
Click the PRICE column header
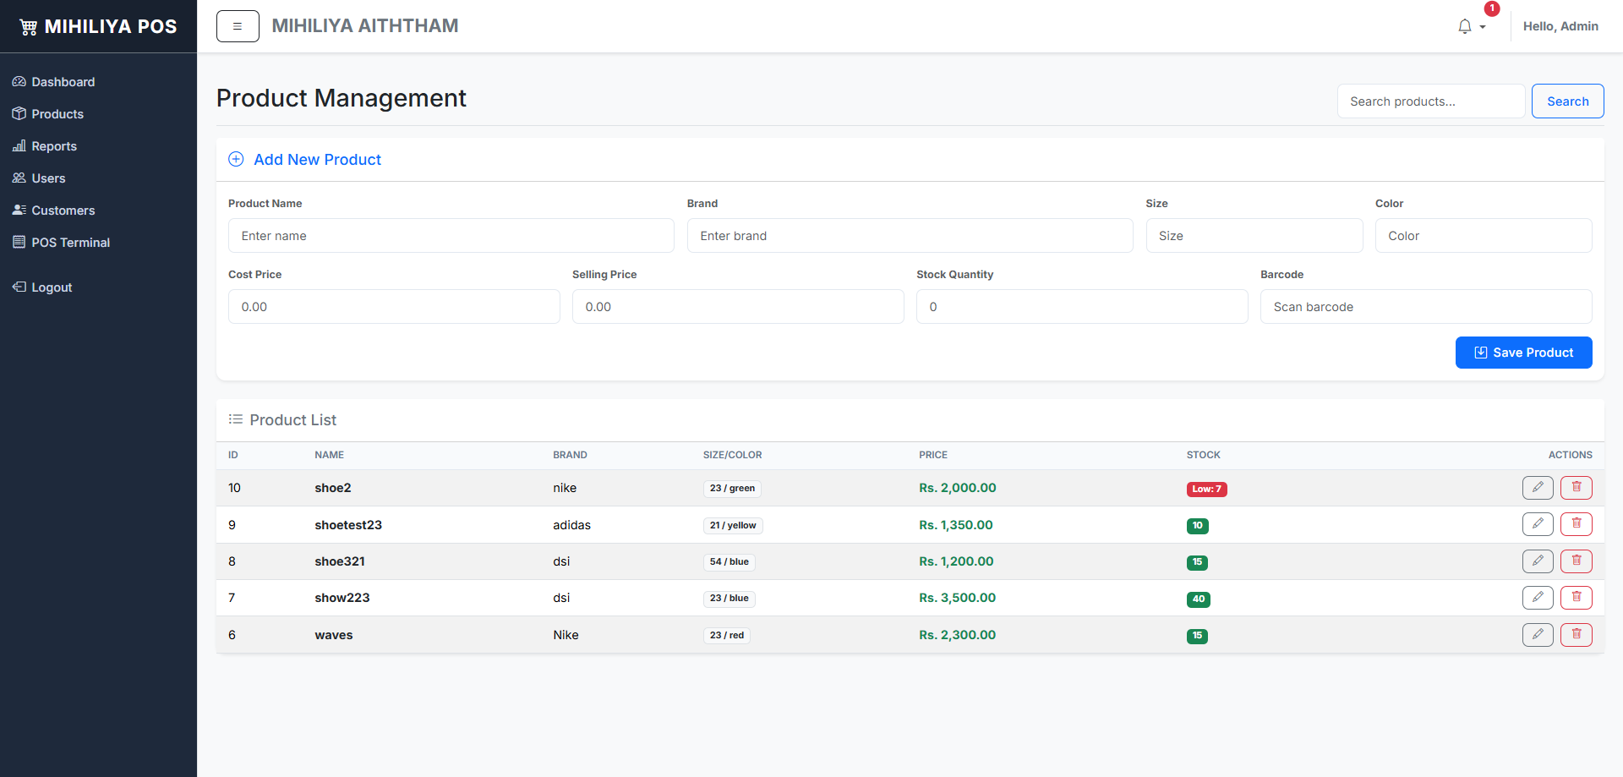(933, 455)
